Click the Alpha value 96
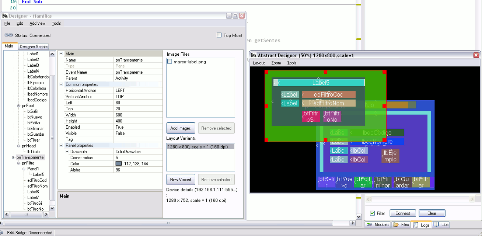Image resolution: width=482 pixels, height=236 pixels. (x=138, y=170)
